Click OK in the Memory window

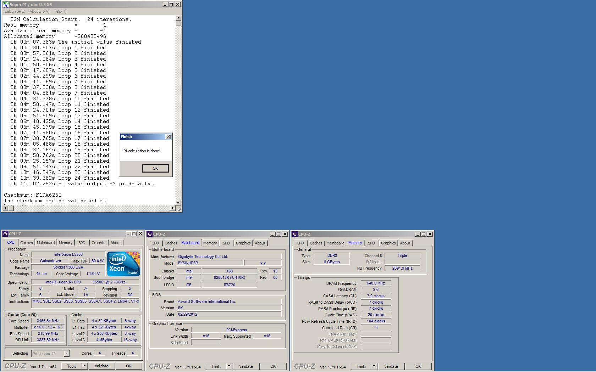(418, 366)
